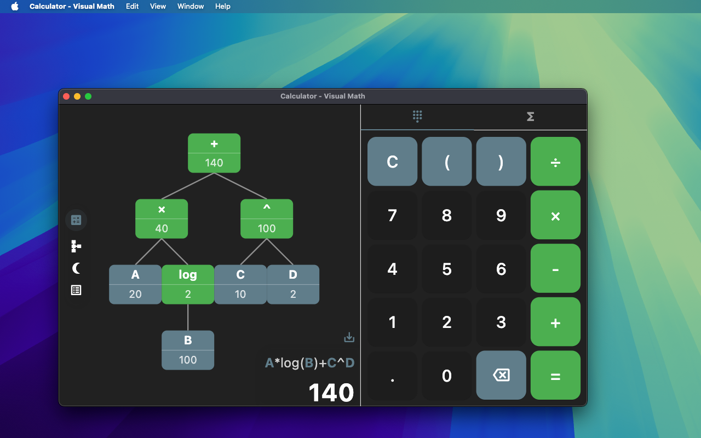Insert an opening parenthesis
The height and width of the screenshot is (438, 701).
pos(447,162)
